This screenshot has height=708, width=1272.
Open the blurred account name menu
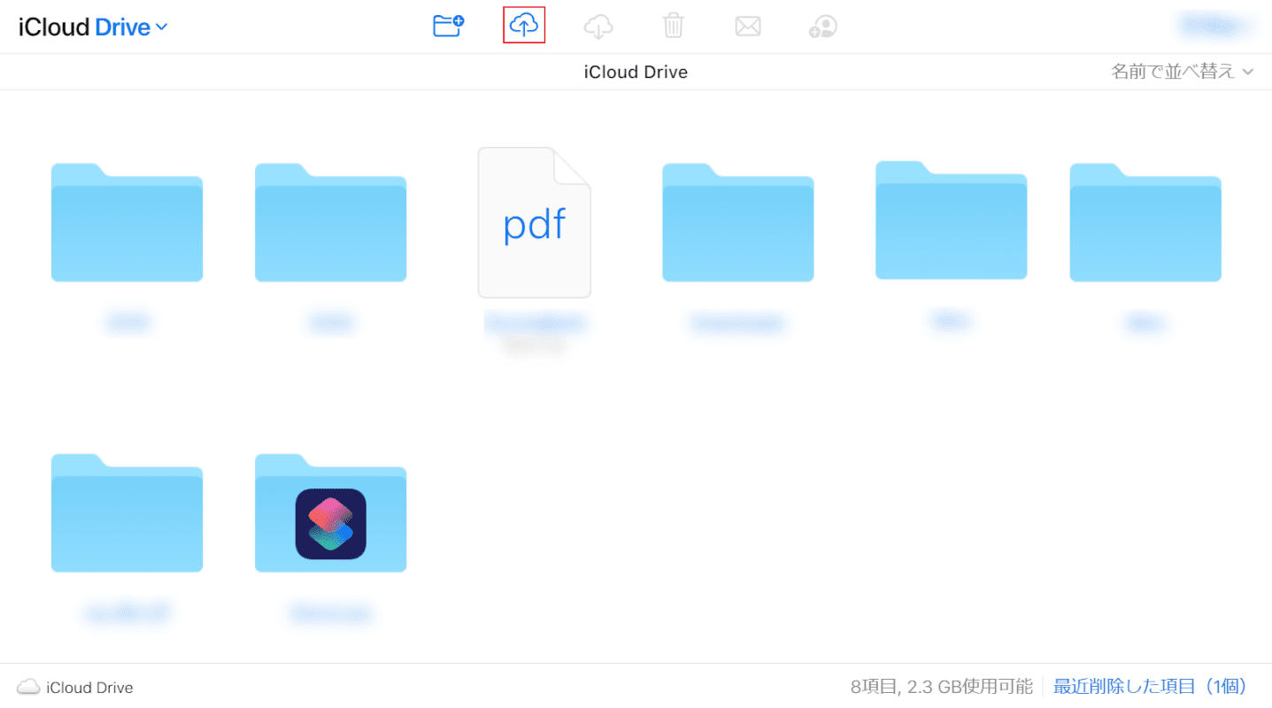(1217, 27)
